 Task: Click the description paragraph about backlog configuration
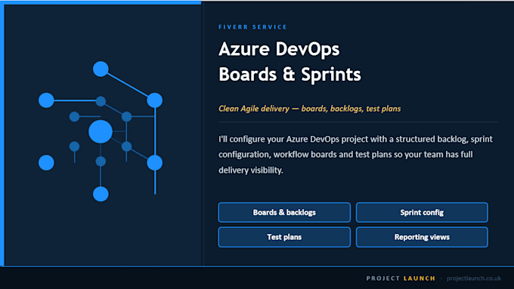tap(356, 155)
